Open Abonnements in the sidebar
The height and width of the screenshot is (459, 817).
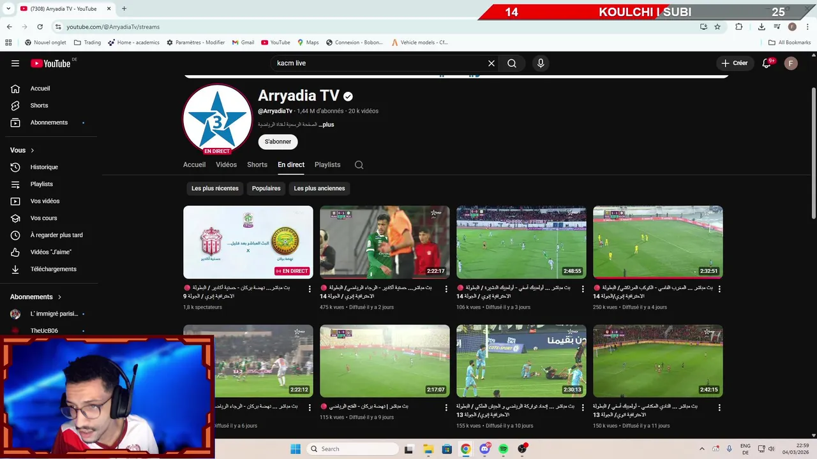49,122
